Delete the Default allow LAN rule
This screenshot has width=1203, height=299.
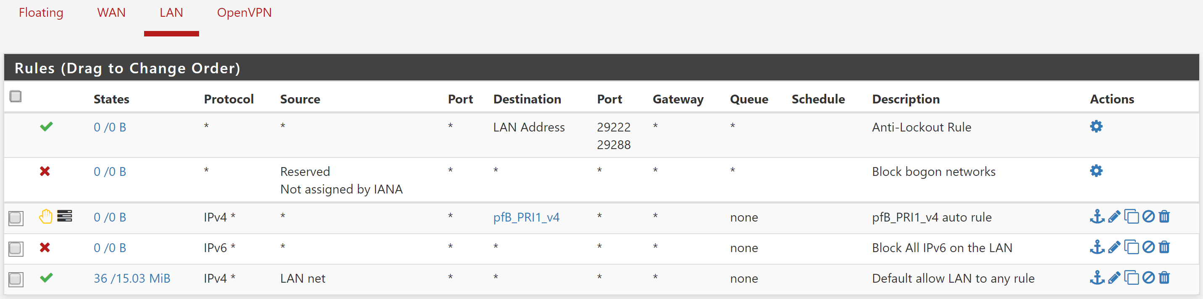tap(1164, 278)
